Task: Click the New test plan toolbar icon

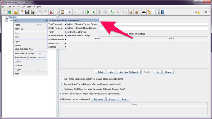Action: (5, 12)
